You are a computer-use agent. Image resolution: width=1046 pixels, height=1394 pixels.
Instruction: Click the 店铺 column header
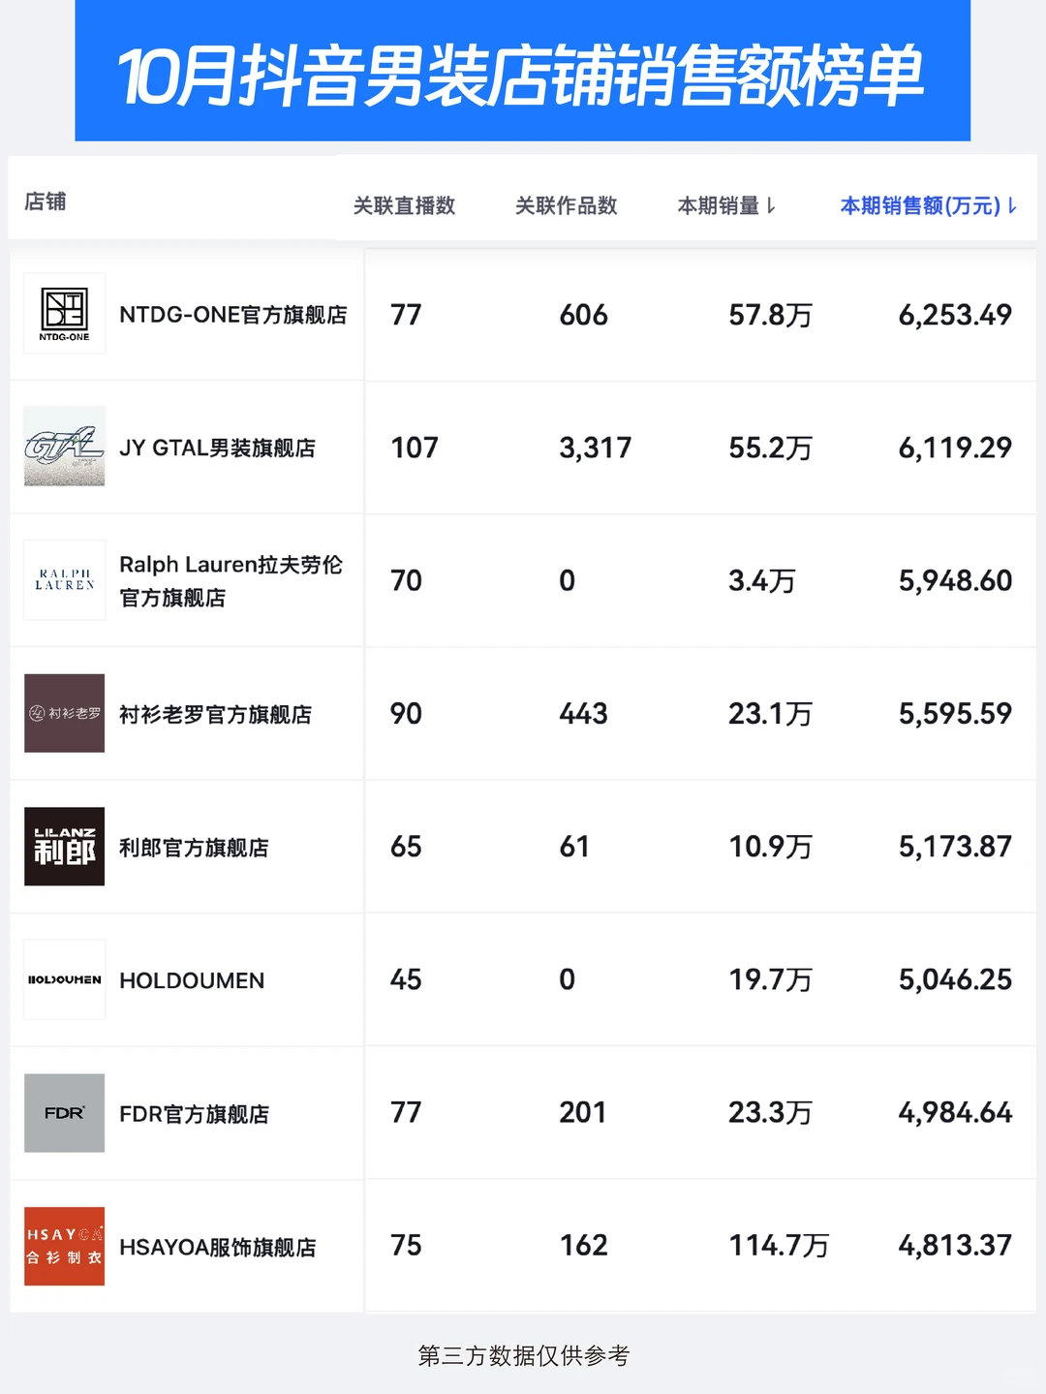[46, 201]
